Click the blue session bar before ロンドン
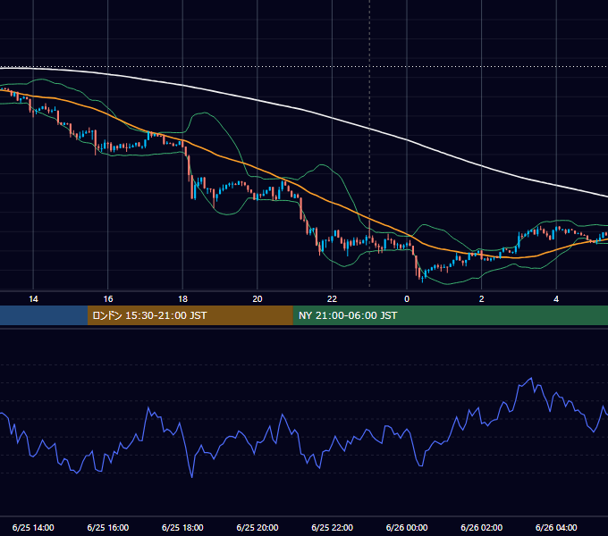 44,315
